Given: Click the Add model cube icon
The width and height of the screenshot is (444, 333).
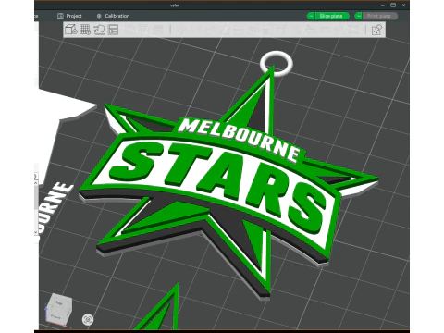Looking at the screenshot, I should [71, 30].
